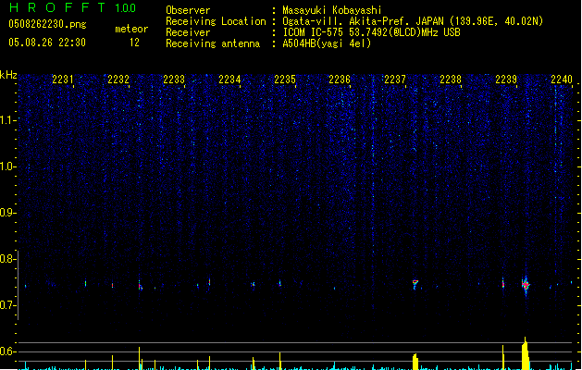Click the yellow intensity bar after 2237
The height and width of the screenshot is (370, 582).
pyautogui.click(x=415, y=362)
